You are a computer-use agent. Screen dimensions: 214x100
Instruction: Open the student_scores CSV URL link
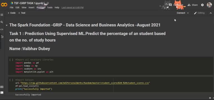click(x=85, y=83)
